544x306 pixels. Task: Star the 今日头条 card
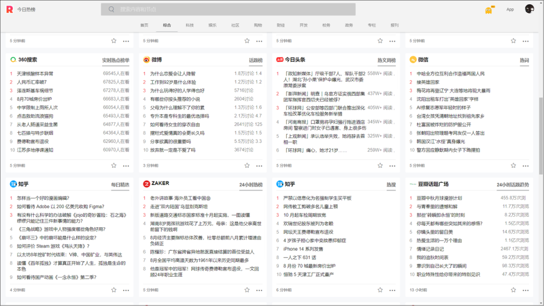coord(380,166)
